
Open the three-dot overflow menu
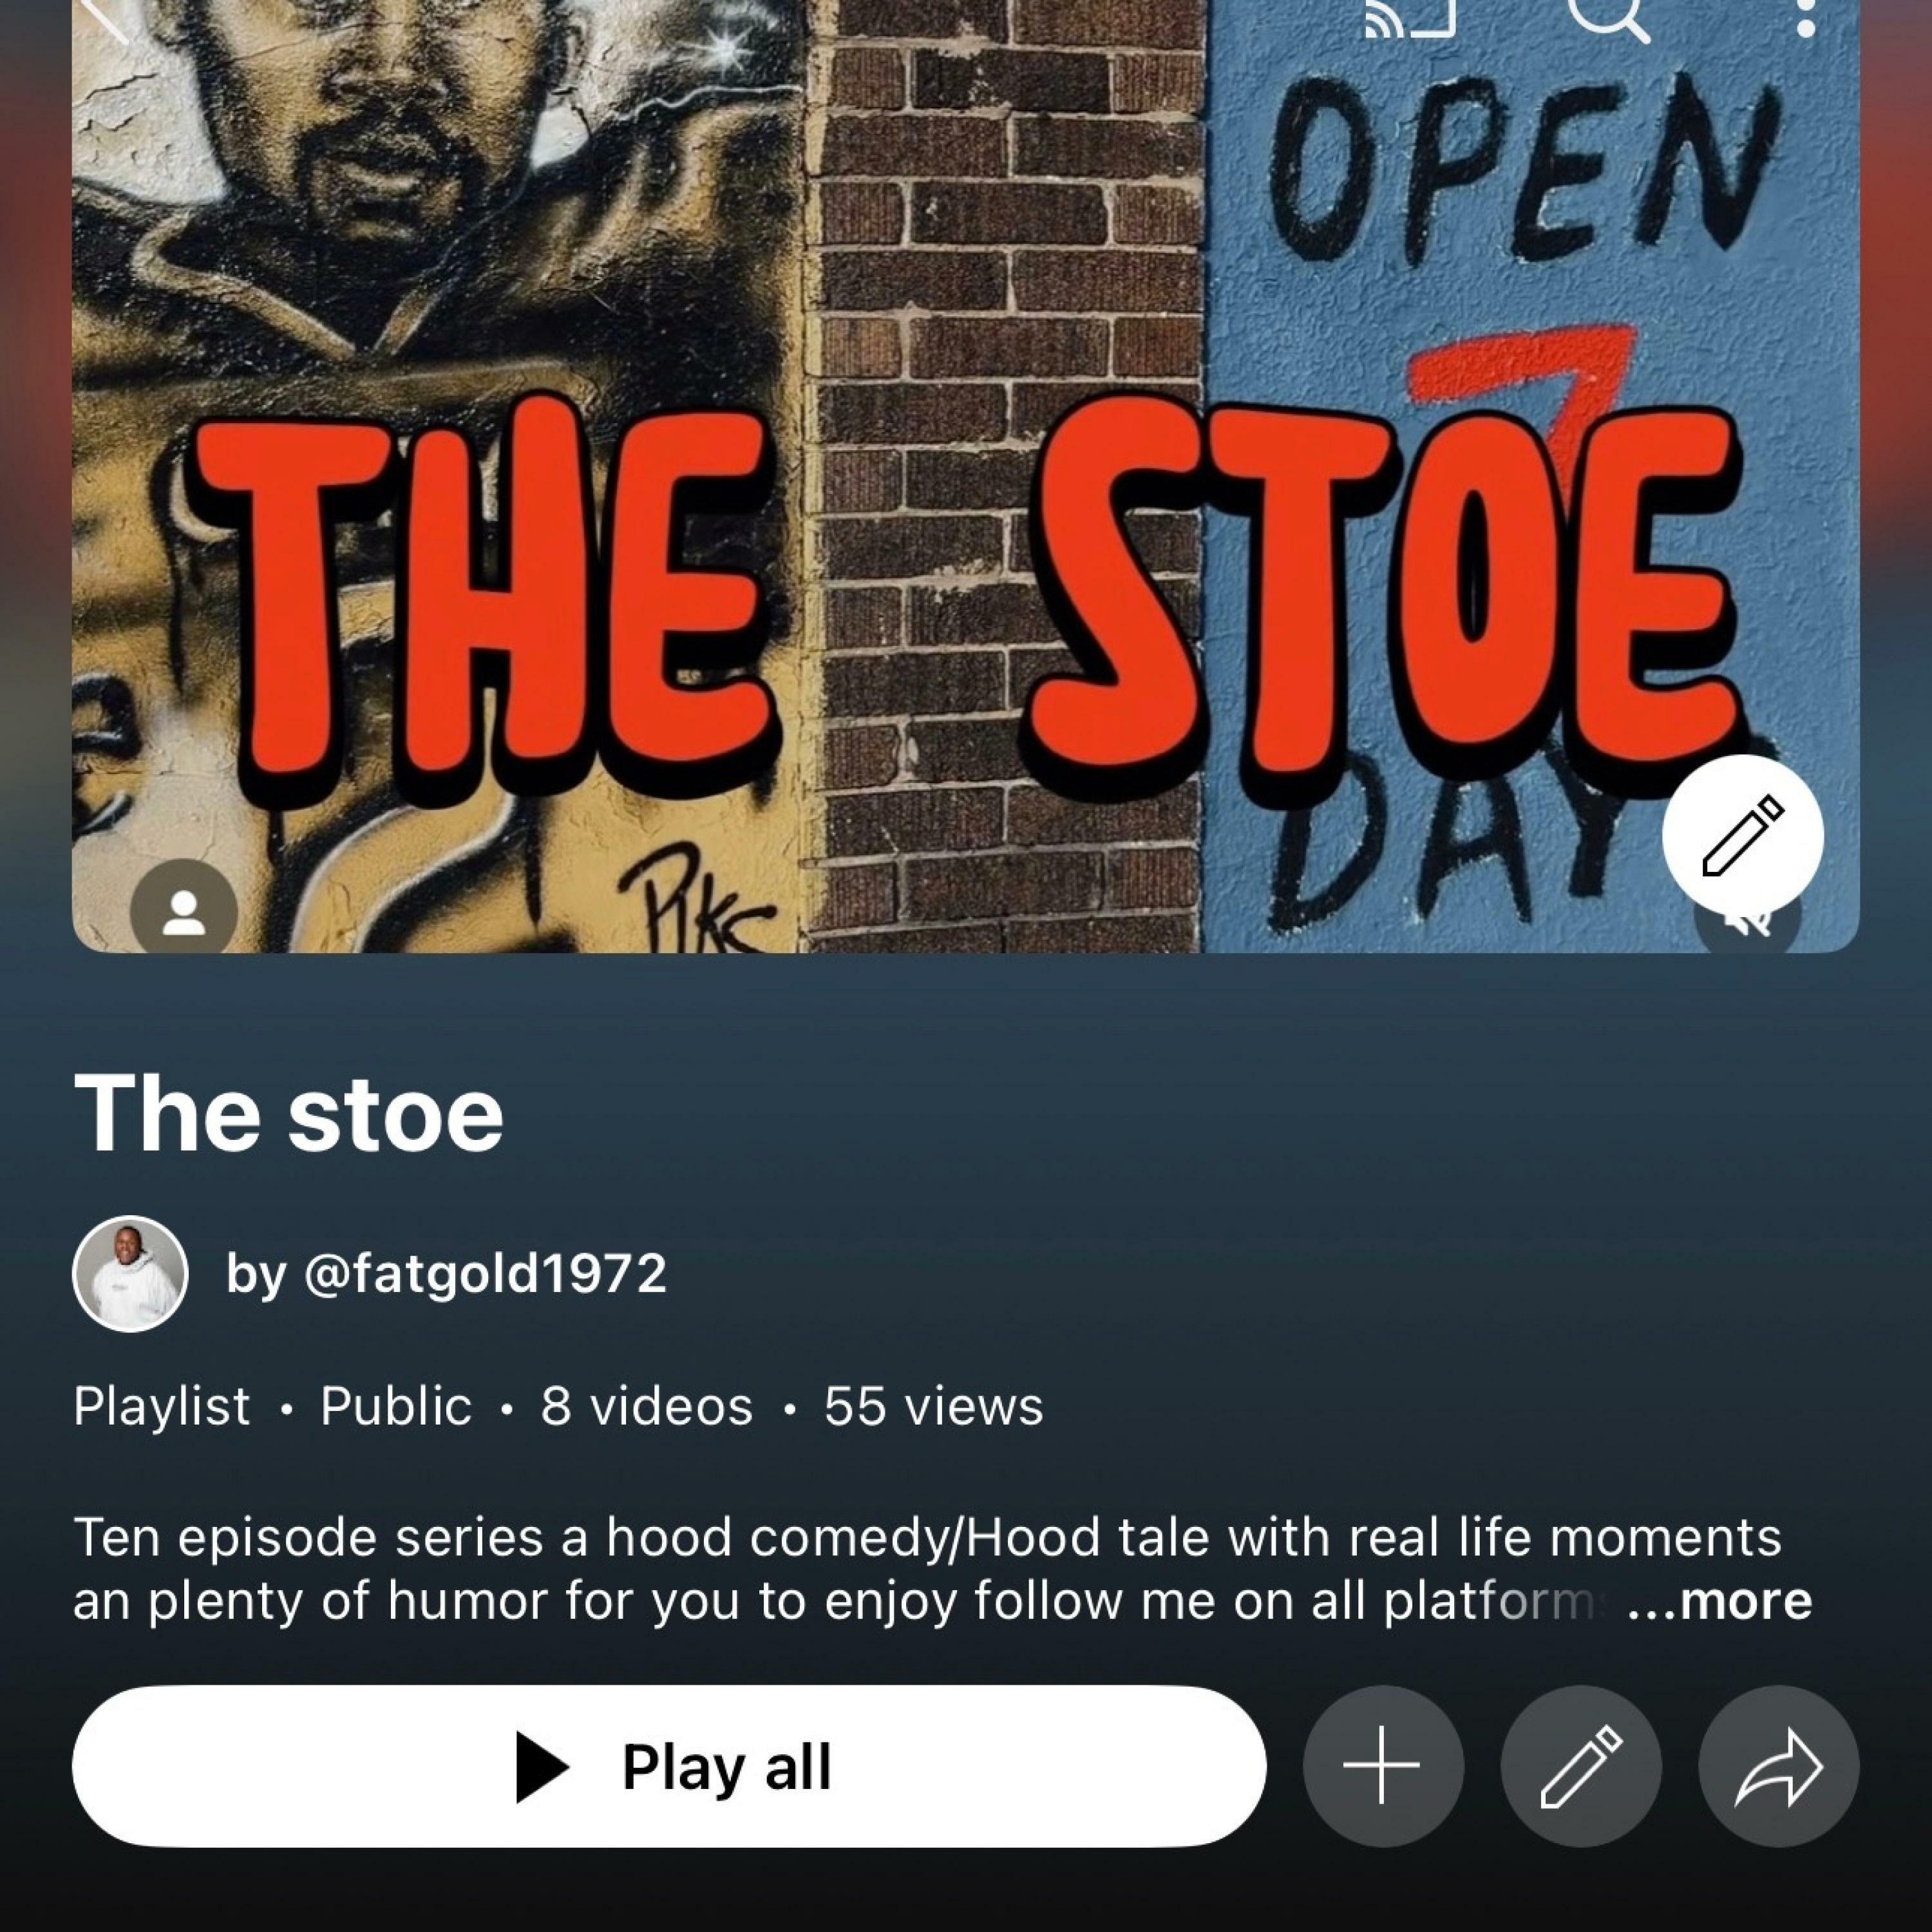coord(1806,18)
